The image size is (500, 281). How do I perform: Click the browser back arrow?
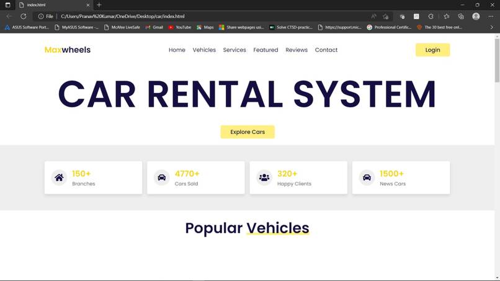coord(9,16)
